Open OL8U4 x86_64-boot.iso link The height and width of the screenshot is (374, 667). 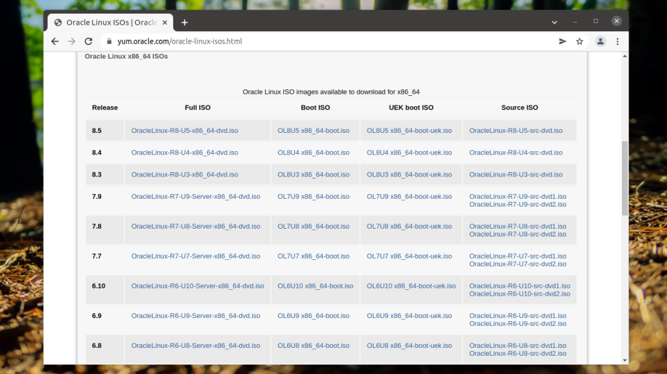tap(313, 152)
